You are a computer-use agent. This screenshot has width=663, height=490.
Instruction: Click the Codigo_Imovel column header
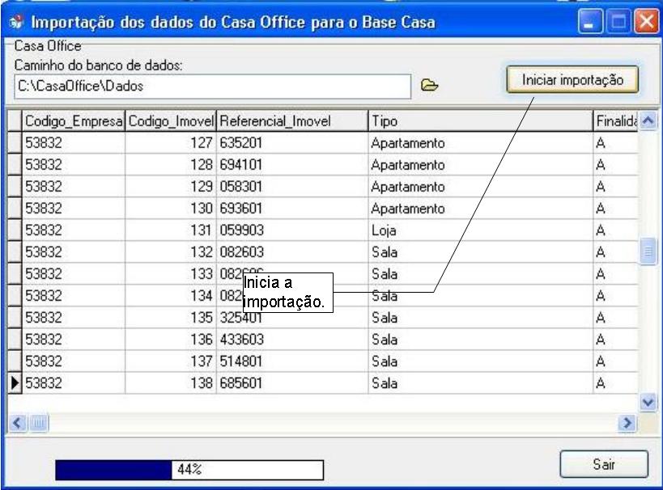(x=171, y=120)
